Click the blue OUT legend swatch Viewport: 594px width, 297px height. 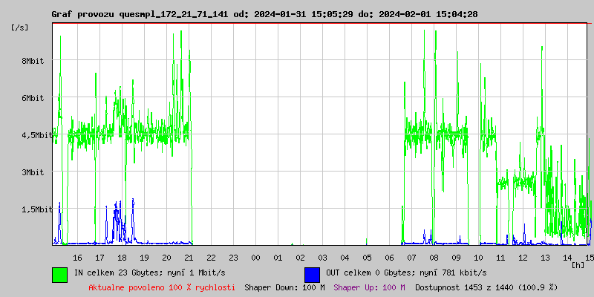(312, 274)
